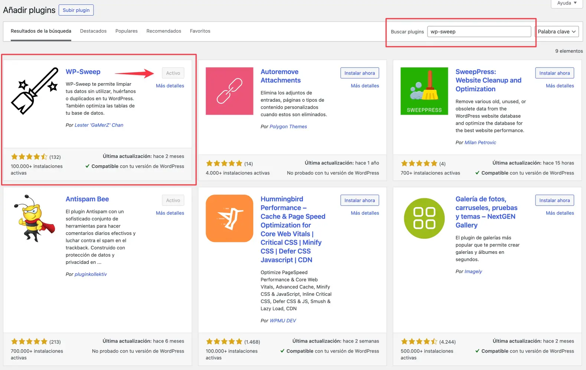Visit author Polygon Themes link
This screenshot has height=370, width=586.
pyautogui.click(x=288, y=127)
